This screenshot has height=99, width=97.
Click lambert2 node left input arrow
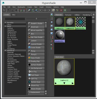pos(56,83)
